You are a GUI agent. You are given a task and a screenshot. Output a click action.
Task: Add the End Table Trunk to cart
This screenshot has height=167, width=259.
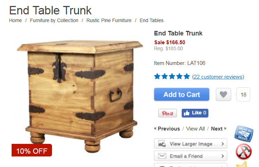(x=182, y=94)
